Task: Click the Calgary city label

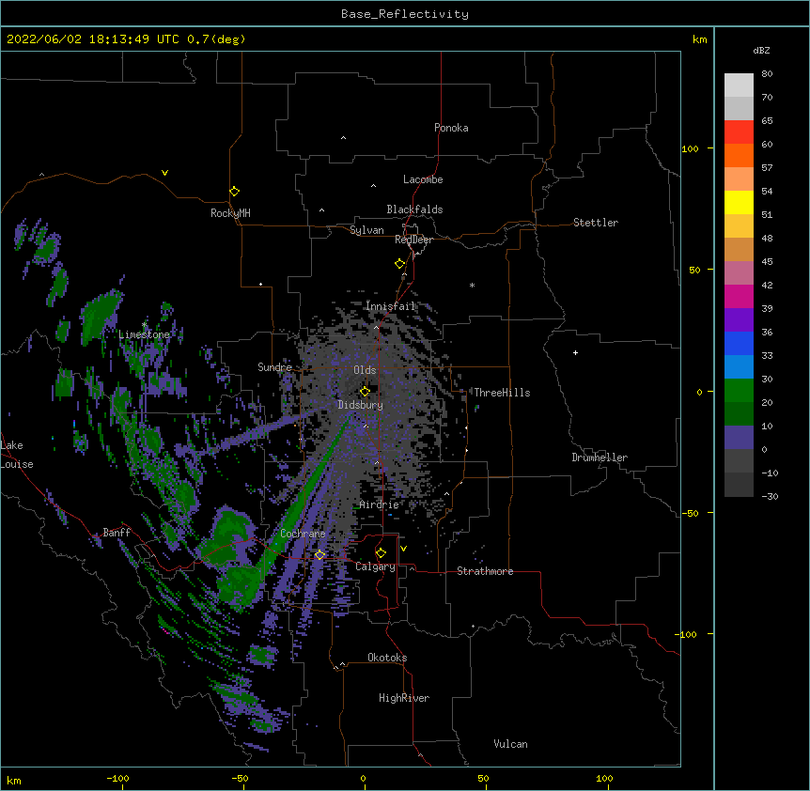Action: click(x=375, y=566)
